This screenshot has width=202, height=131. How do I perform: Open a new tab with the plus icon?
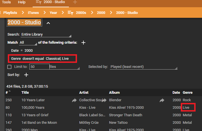[x=75, y=2]
